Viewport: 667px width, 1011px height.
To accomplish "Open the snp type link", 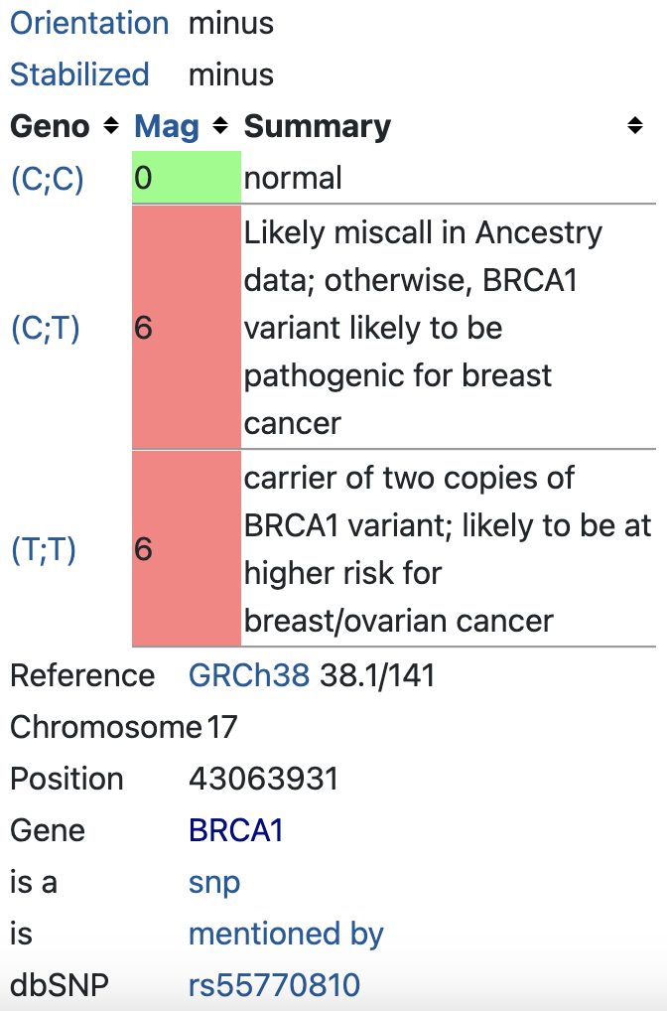I will 213,882.
